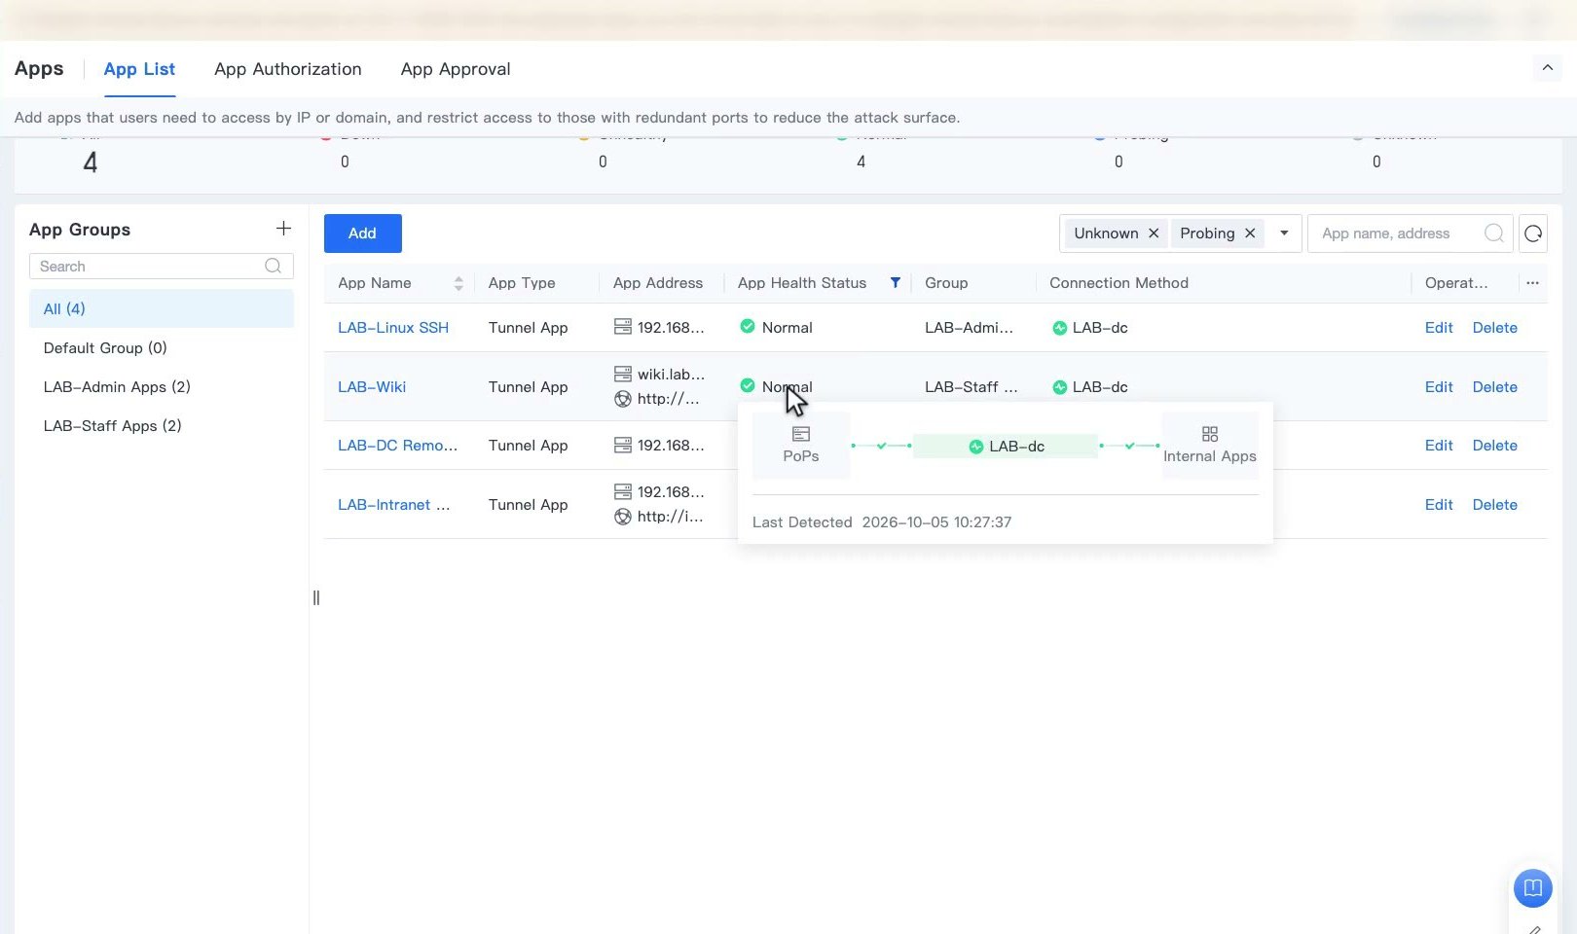Open the LAB-DC Remo... app link

point(397,446)
